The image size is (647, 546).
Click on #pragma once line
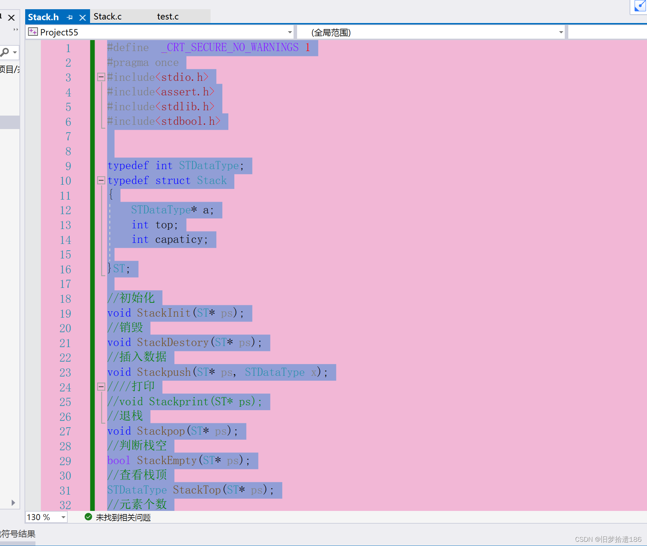pos(143,62)
